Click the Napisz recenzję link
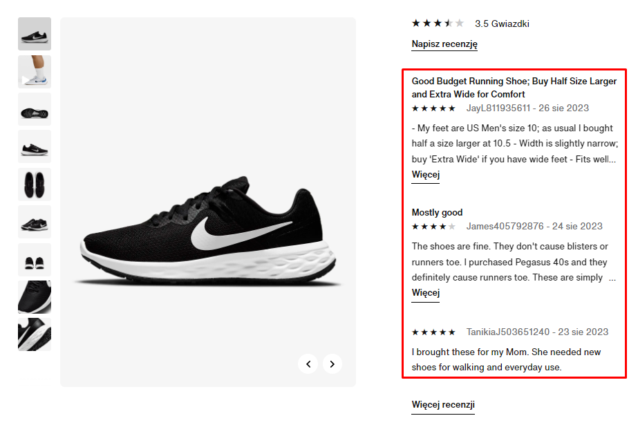The image size is (638, 436). point(444,44)
